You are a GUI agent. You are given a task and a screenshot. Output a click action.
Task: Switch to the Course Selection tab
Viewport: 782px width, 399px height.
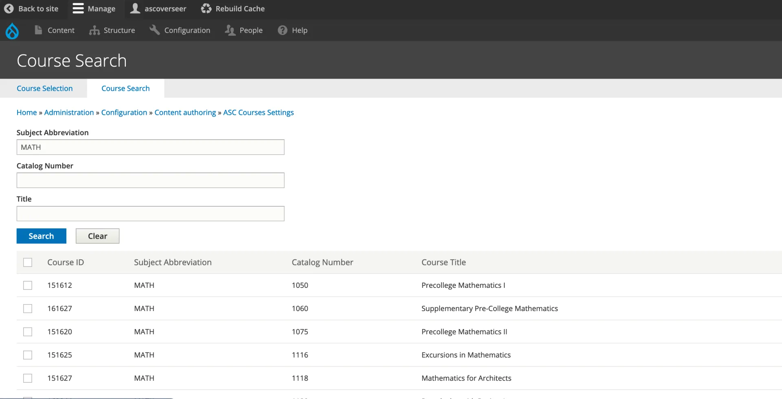(x=44, y=88)
